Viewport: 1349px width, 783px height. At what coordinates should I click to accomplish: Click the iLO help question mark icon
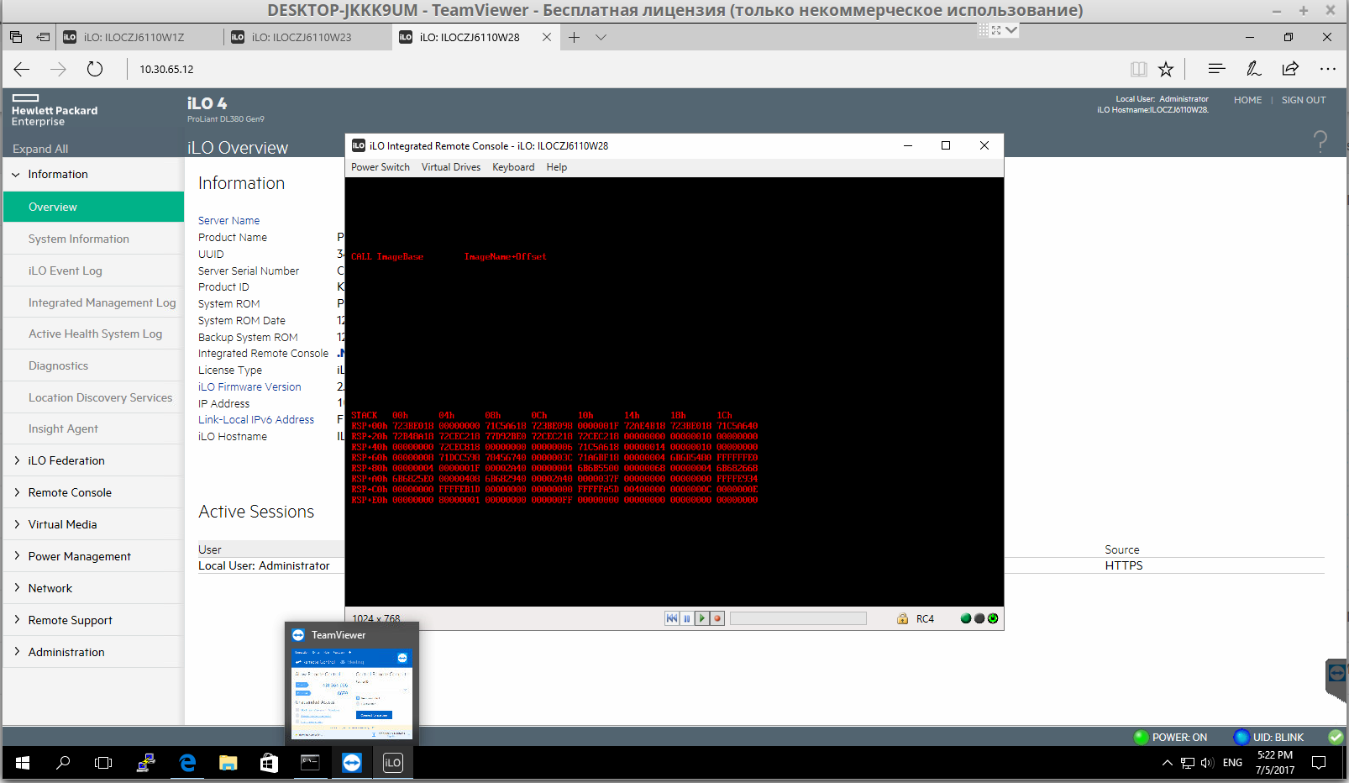tap(1320, 140)
